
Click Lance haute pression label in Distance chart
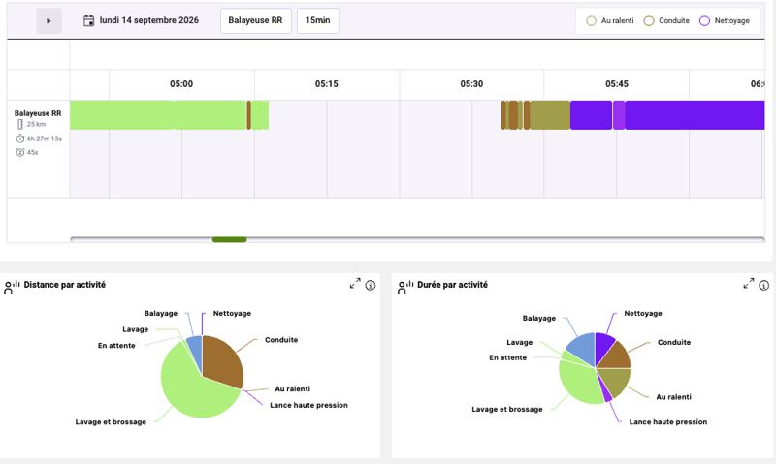coord(308,405)
